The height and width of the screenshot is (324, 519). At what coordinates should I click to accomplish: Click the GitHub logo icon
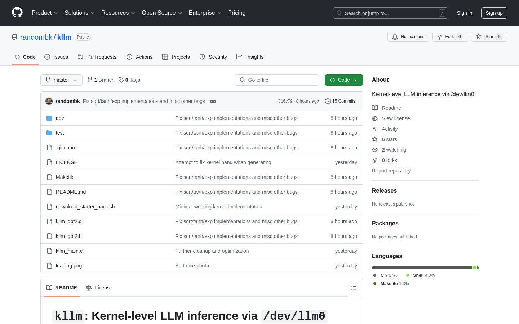pos(17,13)
